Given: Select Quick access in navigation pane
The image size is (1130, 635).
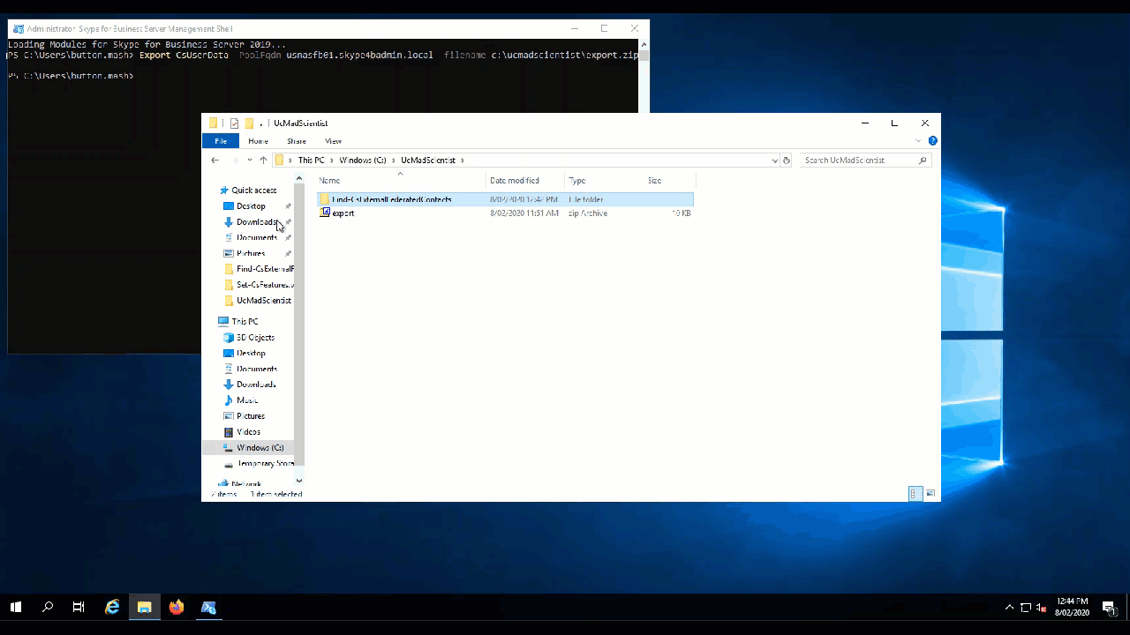Looking at the screenshot, I should tap(254, 190).
